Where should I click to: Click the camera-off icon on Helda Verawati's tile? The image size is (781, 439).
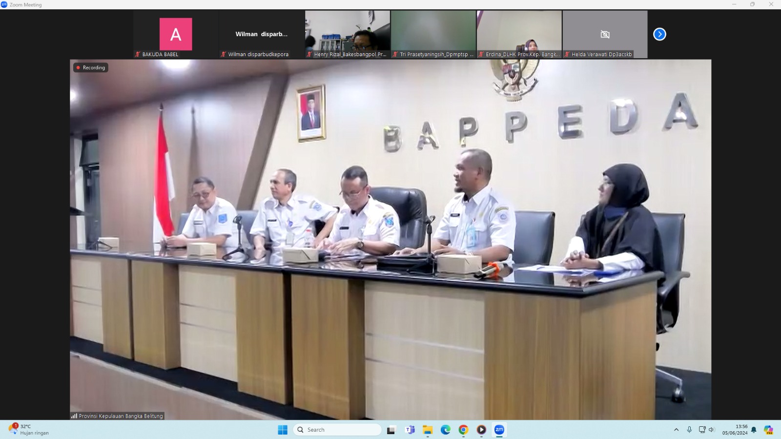(x=605, y=34)
